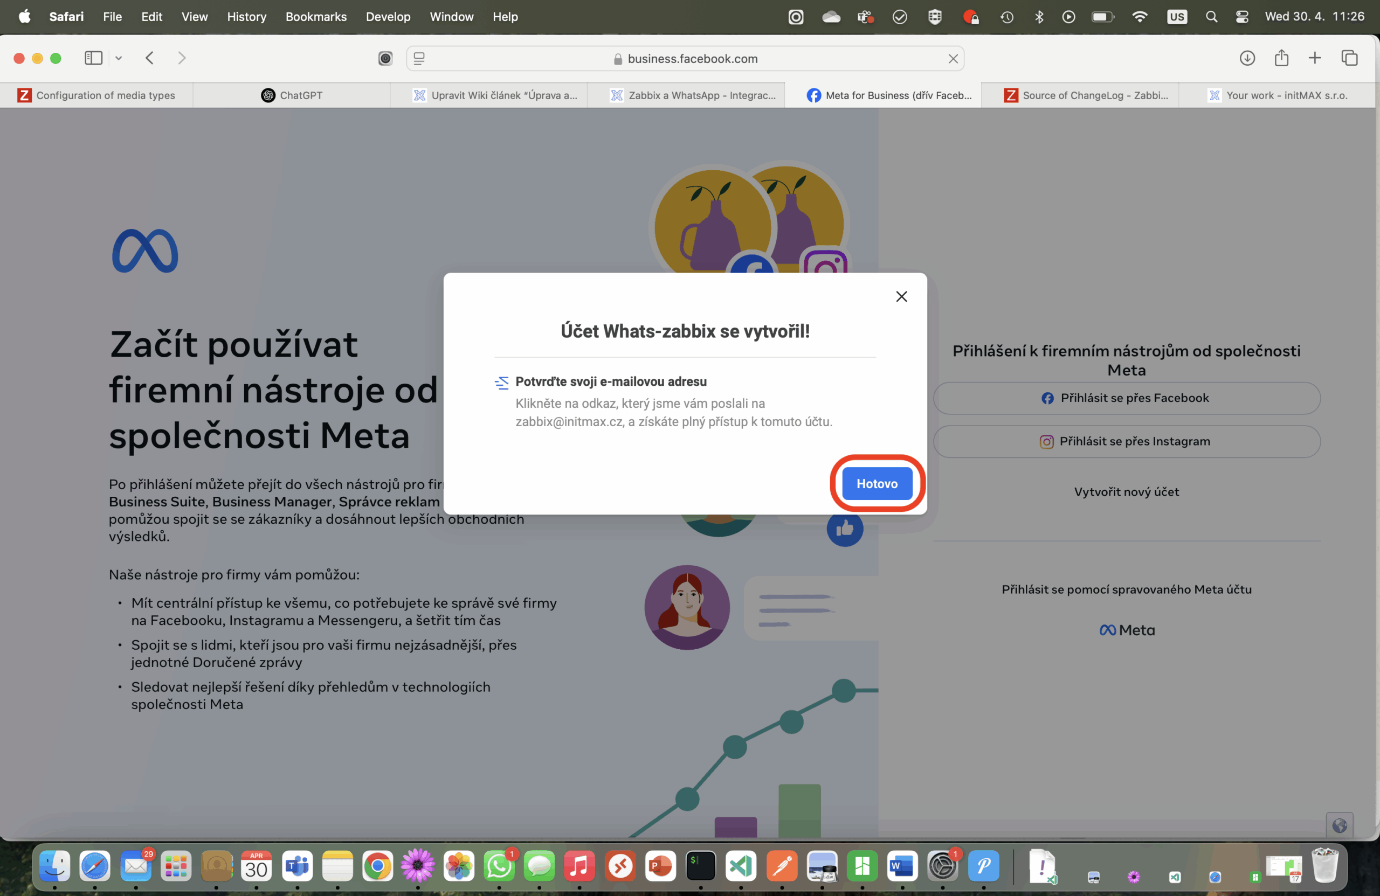This screenshot has height=896, width=1380.
Task: Open Microsoft Word from the Dock
Action: (902, 866)
